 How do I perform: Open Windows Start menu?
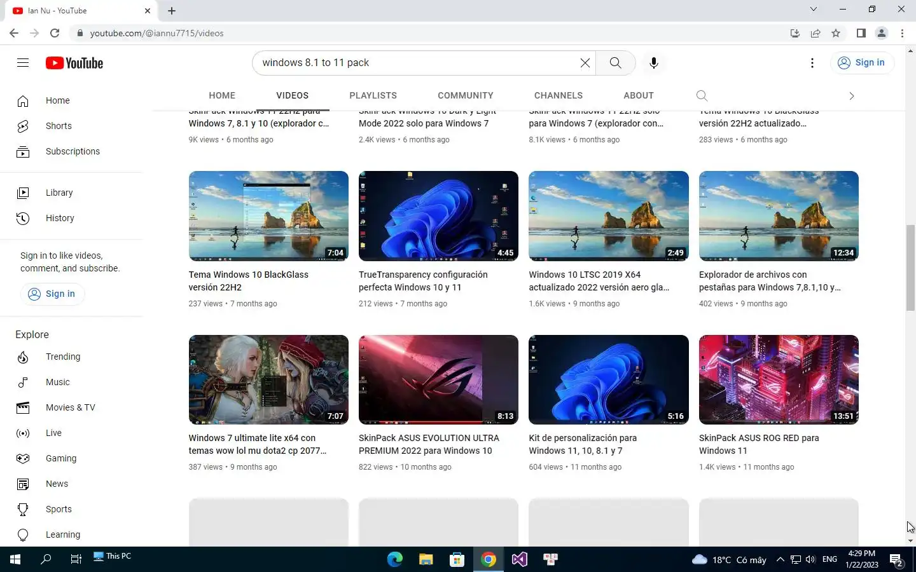click(x=15, y=559)
